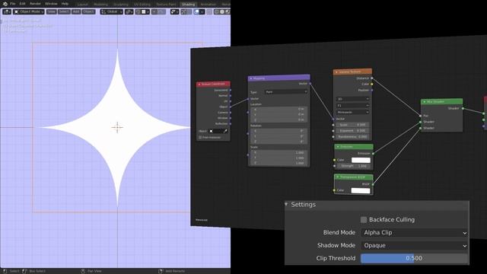Toggle the show overlays icon

pyautogui.click(x=196, y=12)
